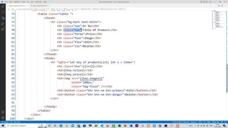Click the sync changes status bar icon
The height and width of the screenshot is (128, 228).
tap(11, 122)
